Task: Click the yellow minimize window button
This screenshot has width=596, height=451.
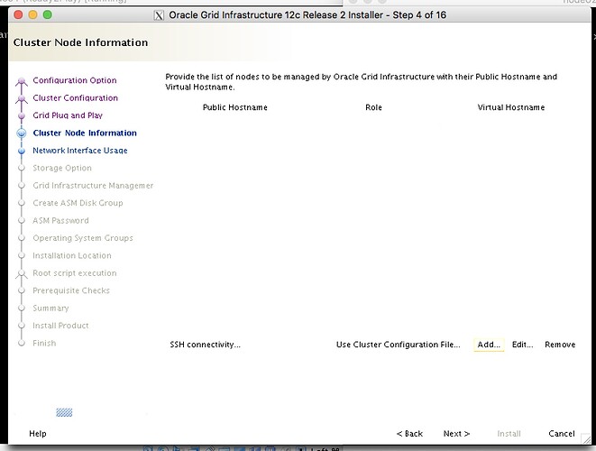Action: (x=30, y=15)
